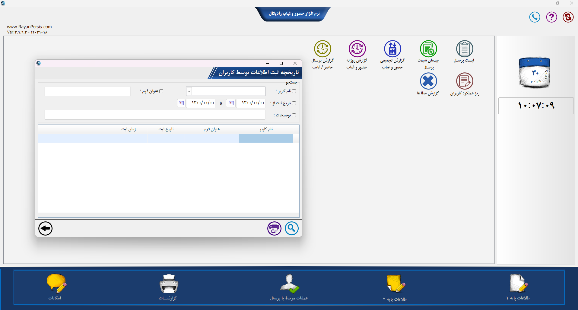
Task: Switch to the گزارشات reports tab
Action: 168,287
